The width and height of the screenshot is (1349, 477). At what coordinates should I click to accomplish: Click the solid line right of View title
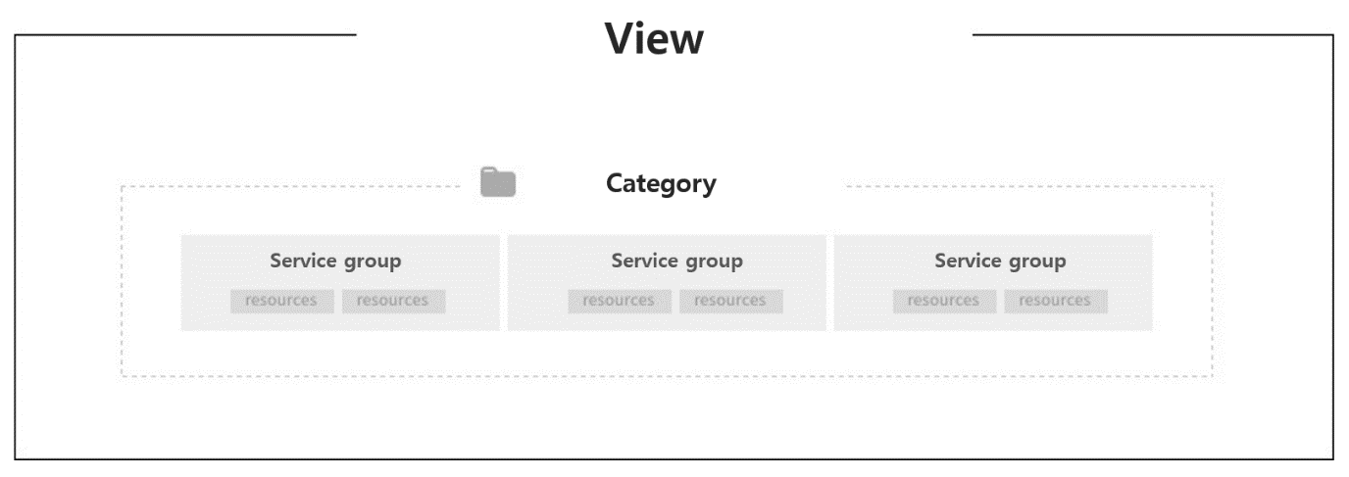coord(1152,35)
